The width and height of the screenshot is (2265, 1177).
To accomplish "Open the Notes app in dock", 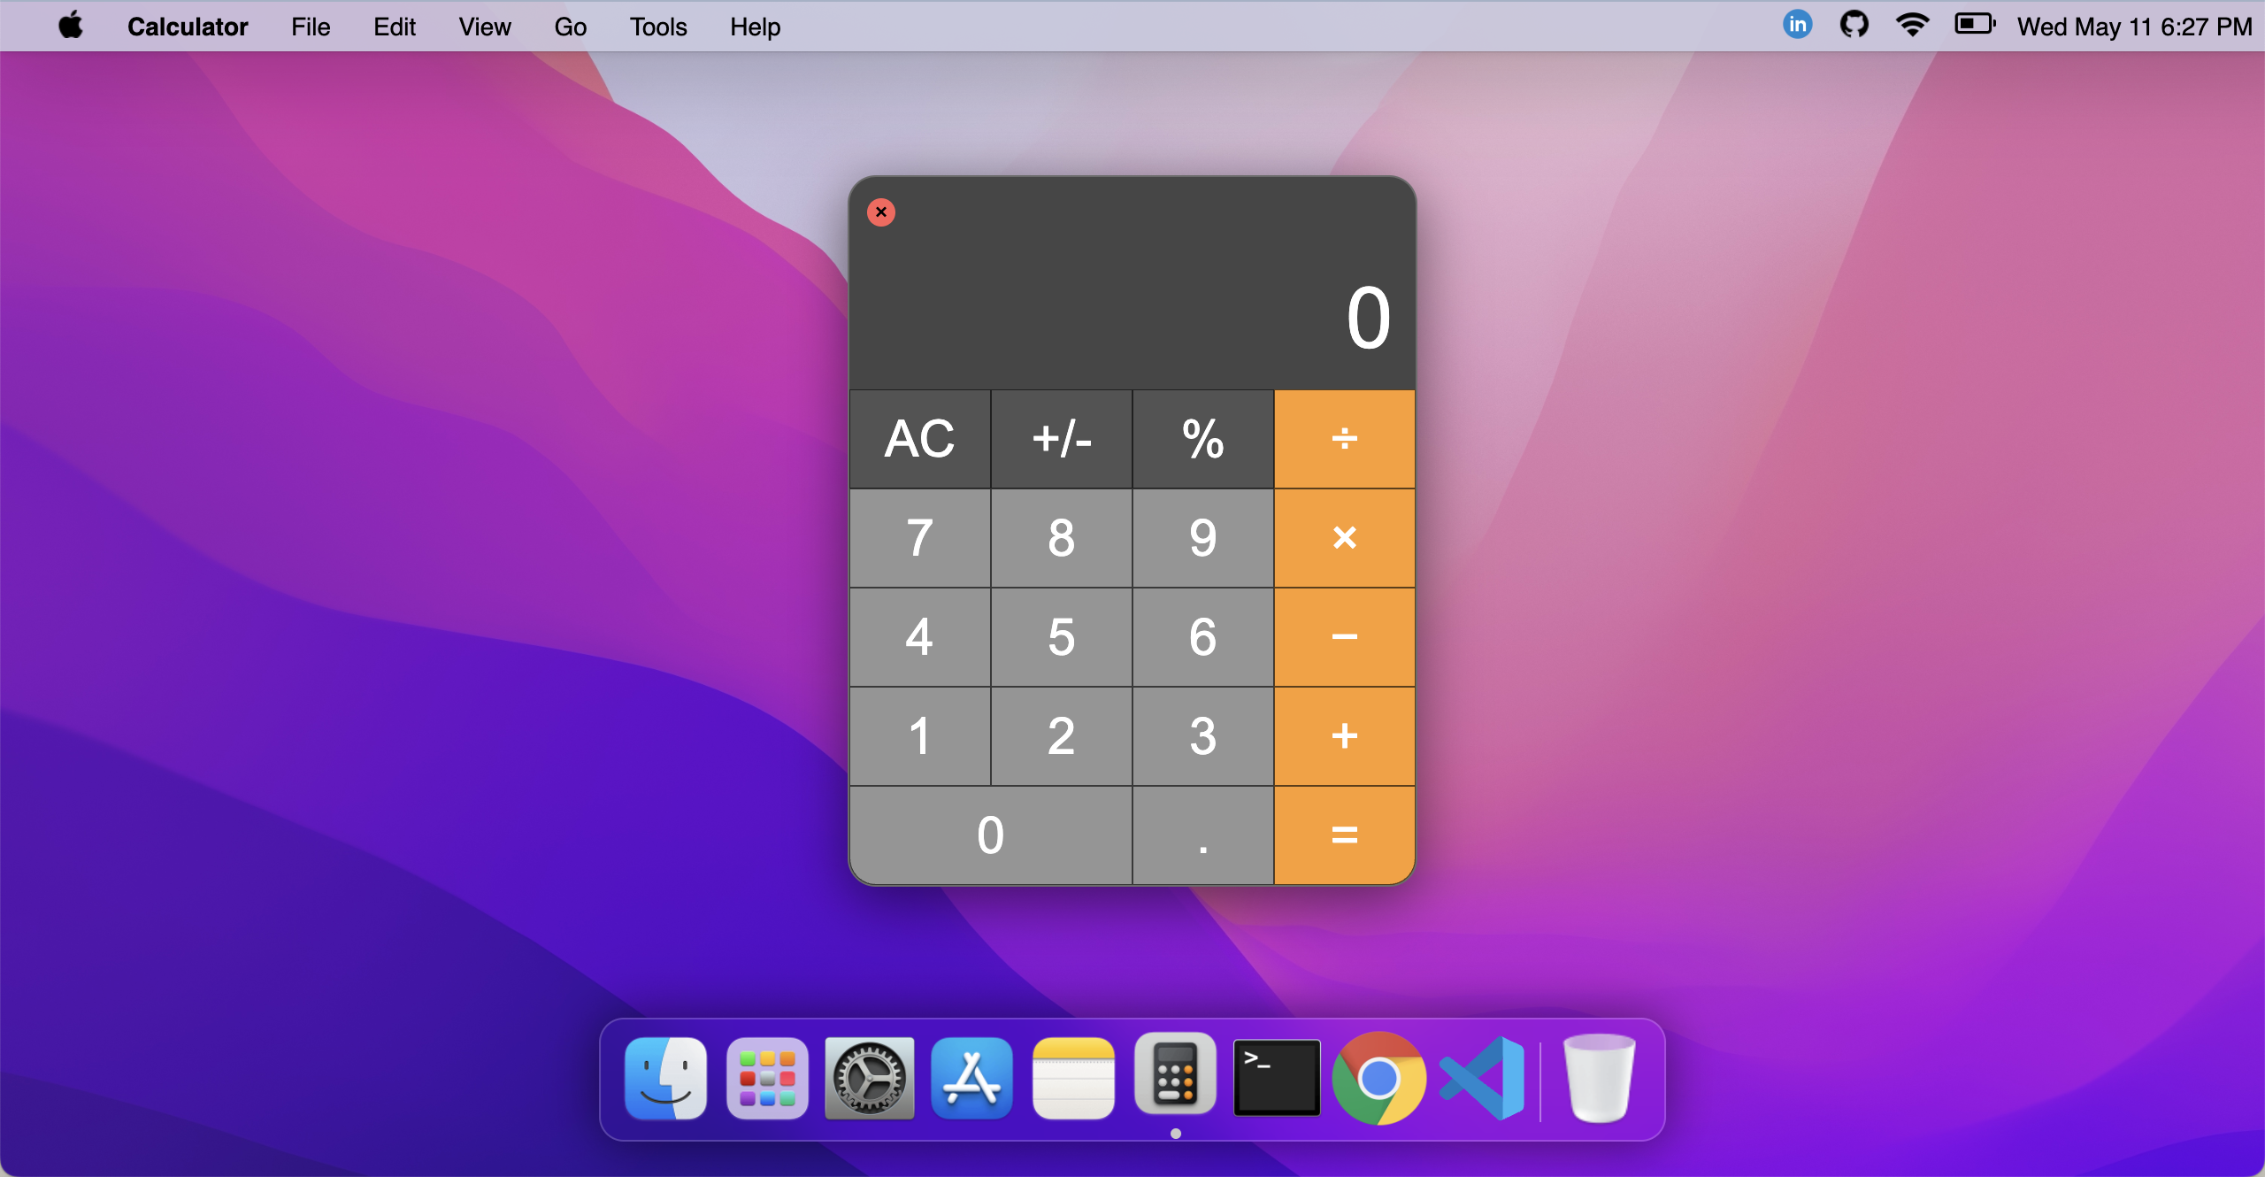I will [1073, 1079].
